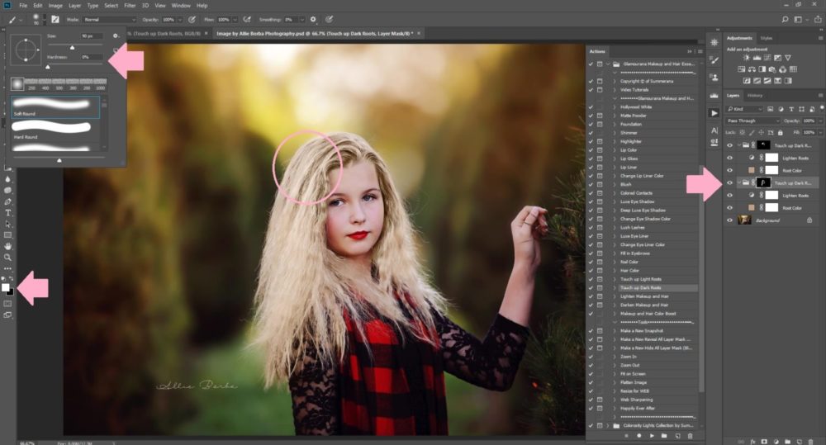Add a Curves adjustment
The image size is (826, 445).
click(767, 58)
